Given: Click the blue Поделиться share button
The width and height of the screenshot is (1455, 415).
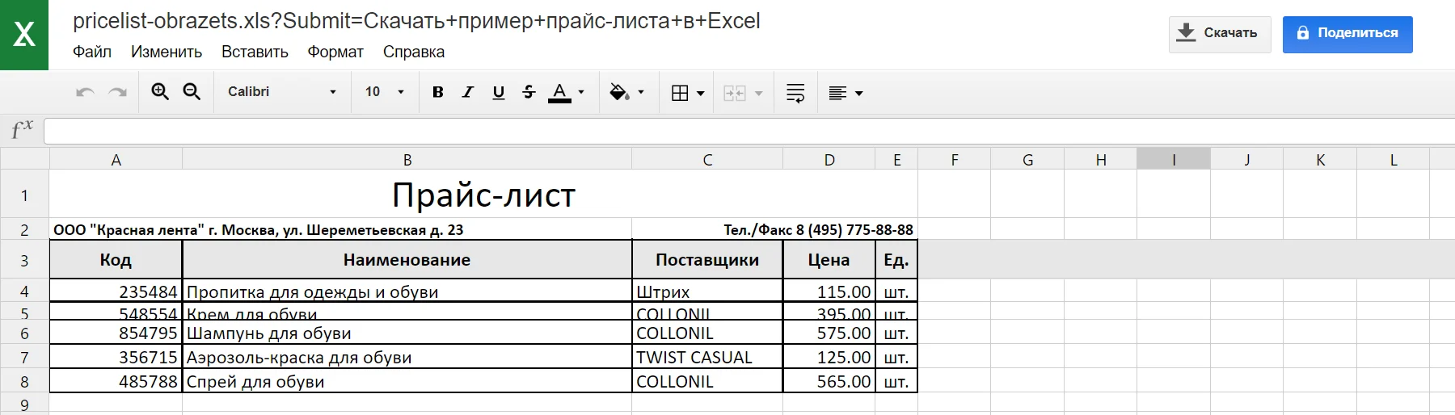Looking at the screenshot, I should click(x=1347, y=34).
